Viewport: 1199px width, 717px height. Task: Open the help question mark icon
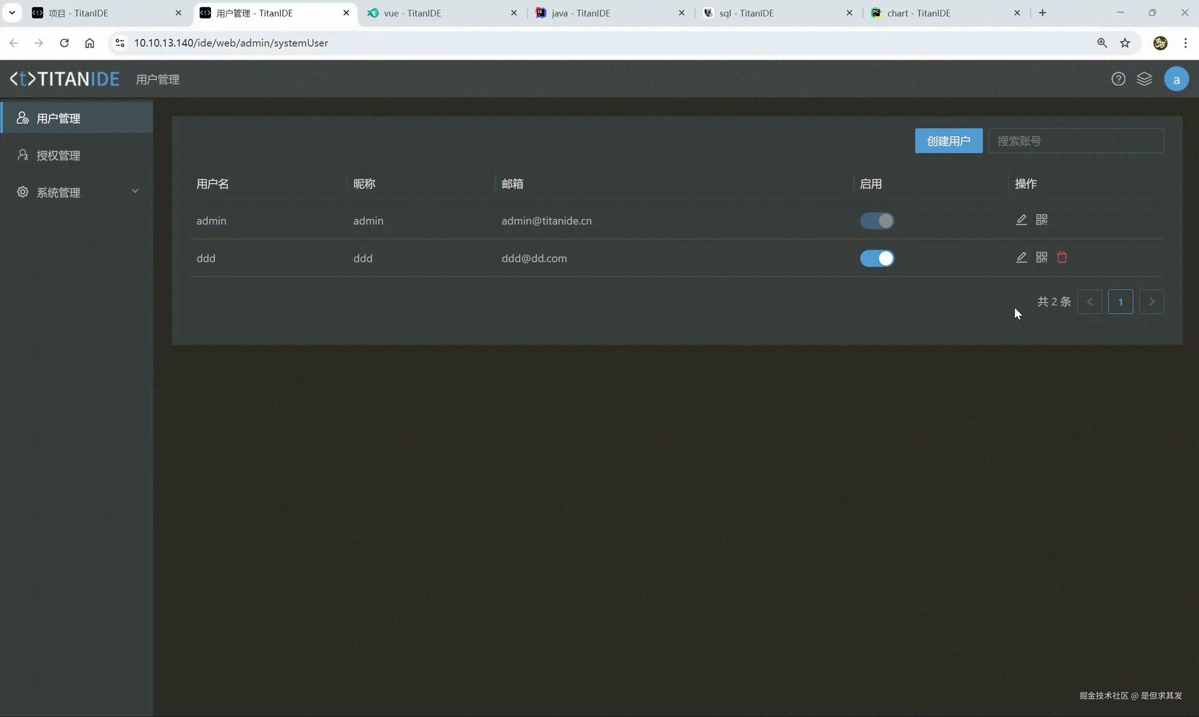(1118, 79)
